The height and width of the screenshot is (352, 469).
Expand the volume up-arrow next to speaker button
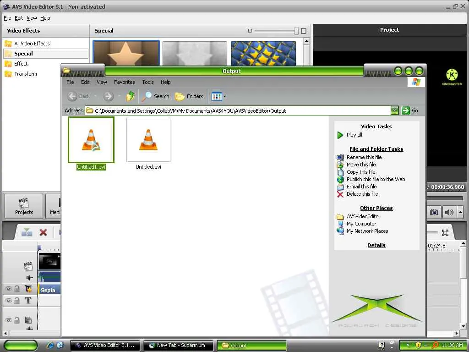461,212
